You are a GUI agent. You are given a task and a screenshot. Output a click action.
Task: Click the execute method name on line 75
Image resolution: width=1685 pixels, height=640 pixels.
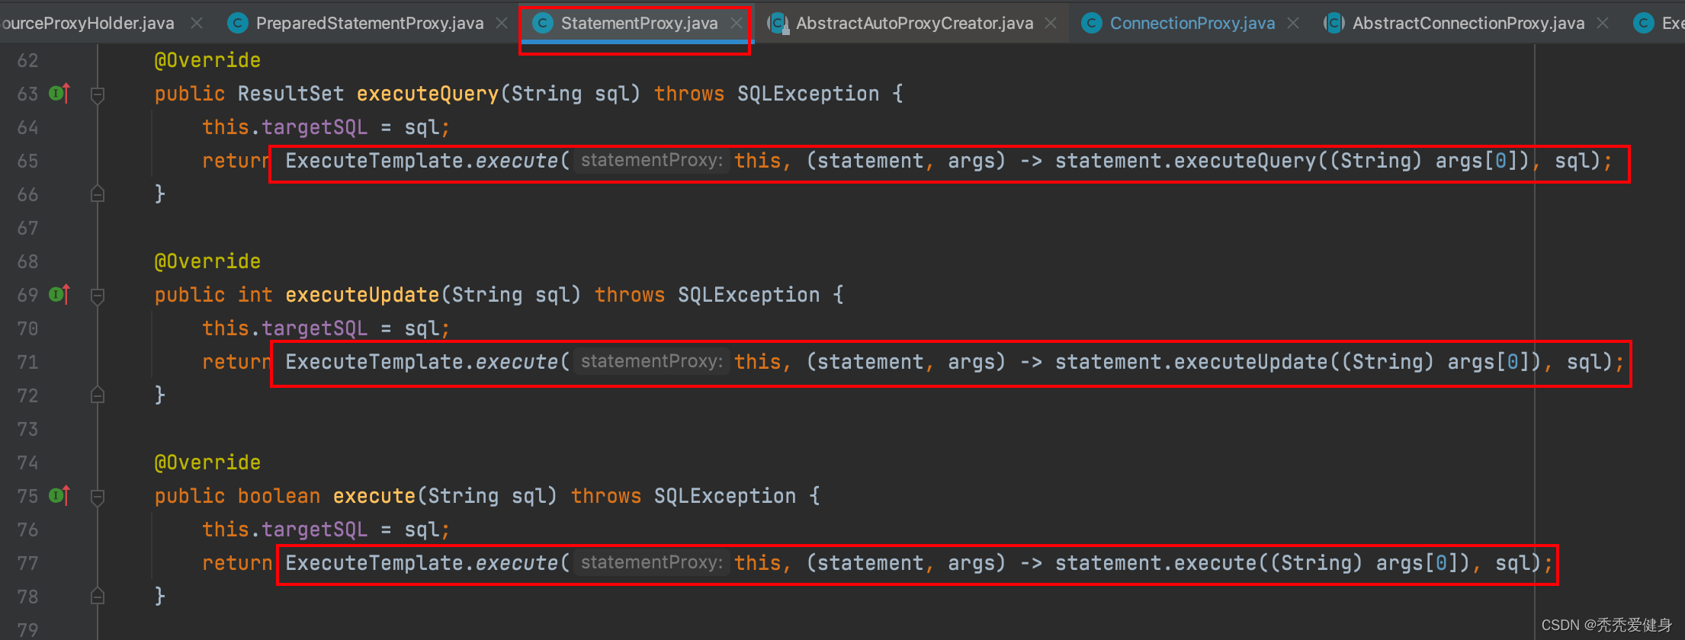(374, 496)
